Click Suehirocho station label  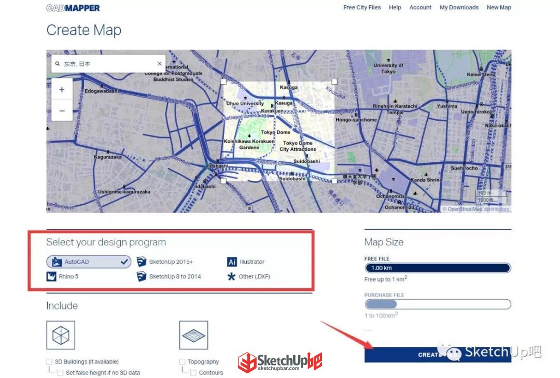(464, 168)
